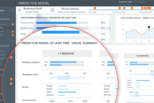The height and width of the screenshot is (103, 154).
Task: Switch to the Predictive Mode tab
Action: coord(139,2)
